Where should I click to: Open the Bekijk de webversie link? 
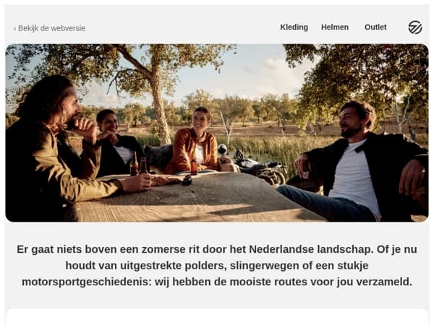51,28
